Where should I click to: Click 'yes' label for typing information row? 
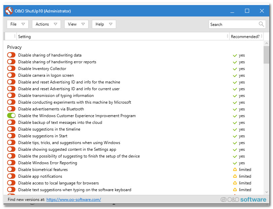[242, 96]
